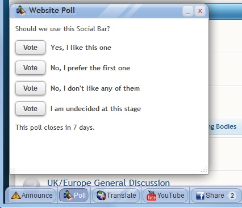Screen dimensions: 242x208
Task: Vote for "No, I prefer the first one"
Action: (30, 68)
